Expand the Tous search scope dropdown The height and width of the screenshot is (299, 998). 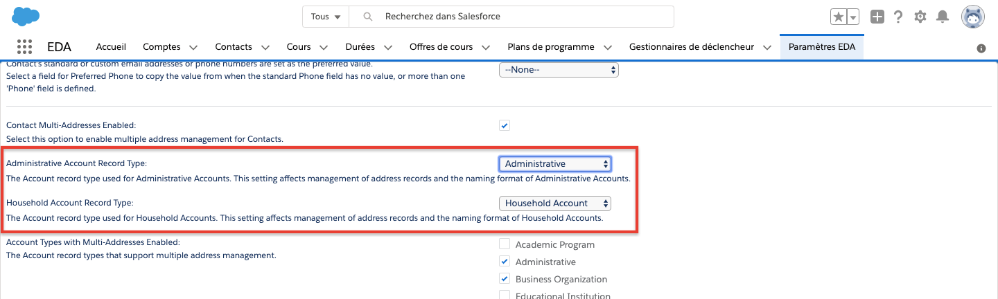(326, 17)
